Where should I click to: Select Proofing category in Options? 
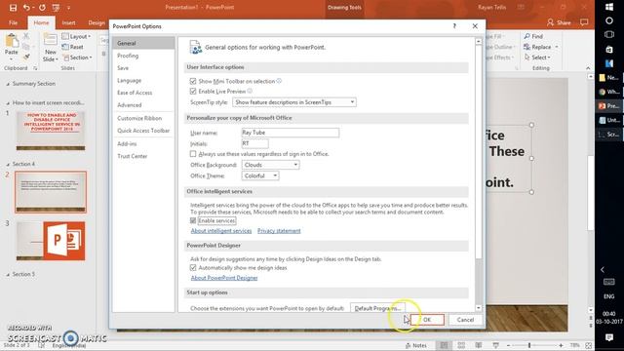click(143, 56)
